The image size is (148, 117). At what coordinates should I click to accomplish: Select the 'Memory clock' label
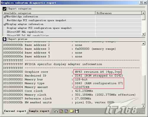point(36,95)
